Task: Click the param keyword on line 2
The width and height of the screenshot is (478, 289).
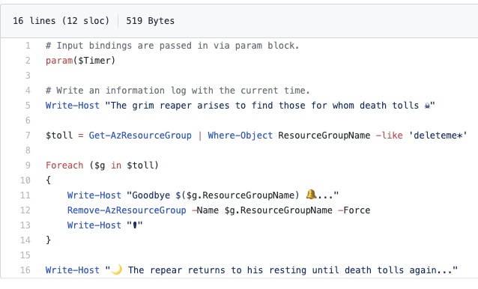Action: tap(59, 61)
